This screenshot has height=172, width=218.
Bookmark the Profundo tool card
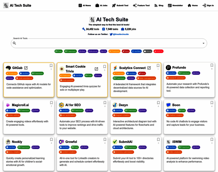(212, 65)
